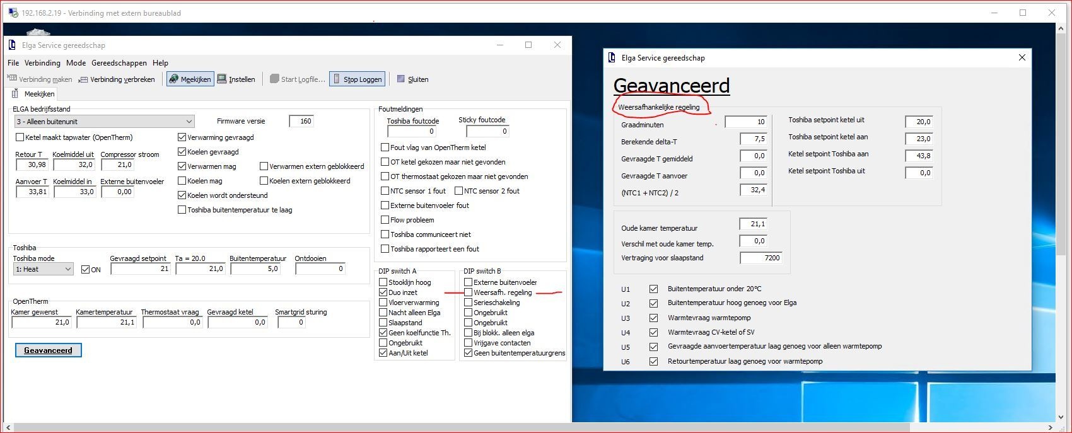1072x433 pixels.
Task: Toggle the Koelen gevraagd checkbox
Action: [182, 152]
